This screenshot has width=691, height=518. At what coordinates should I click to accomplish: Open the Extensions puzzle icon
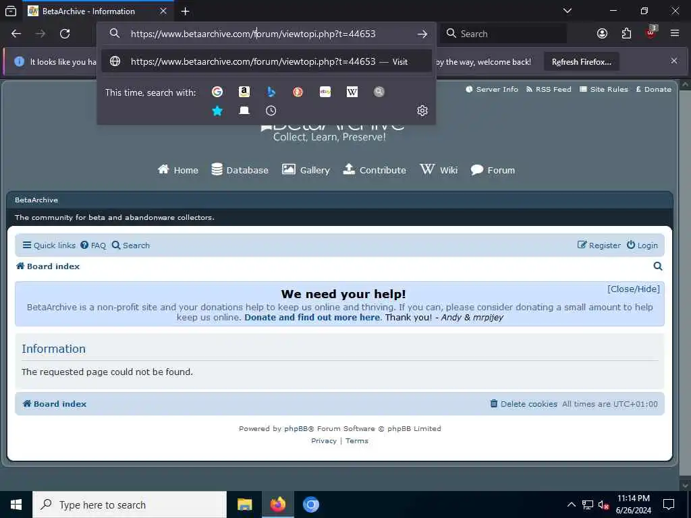click(x=626, y=34)
